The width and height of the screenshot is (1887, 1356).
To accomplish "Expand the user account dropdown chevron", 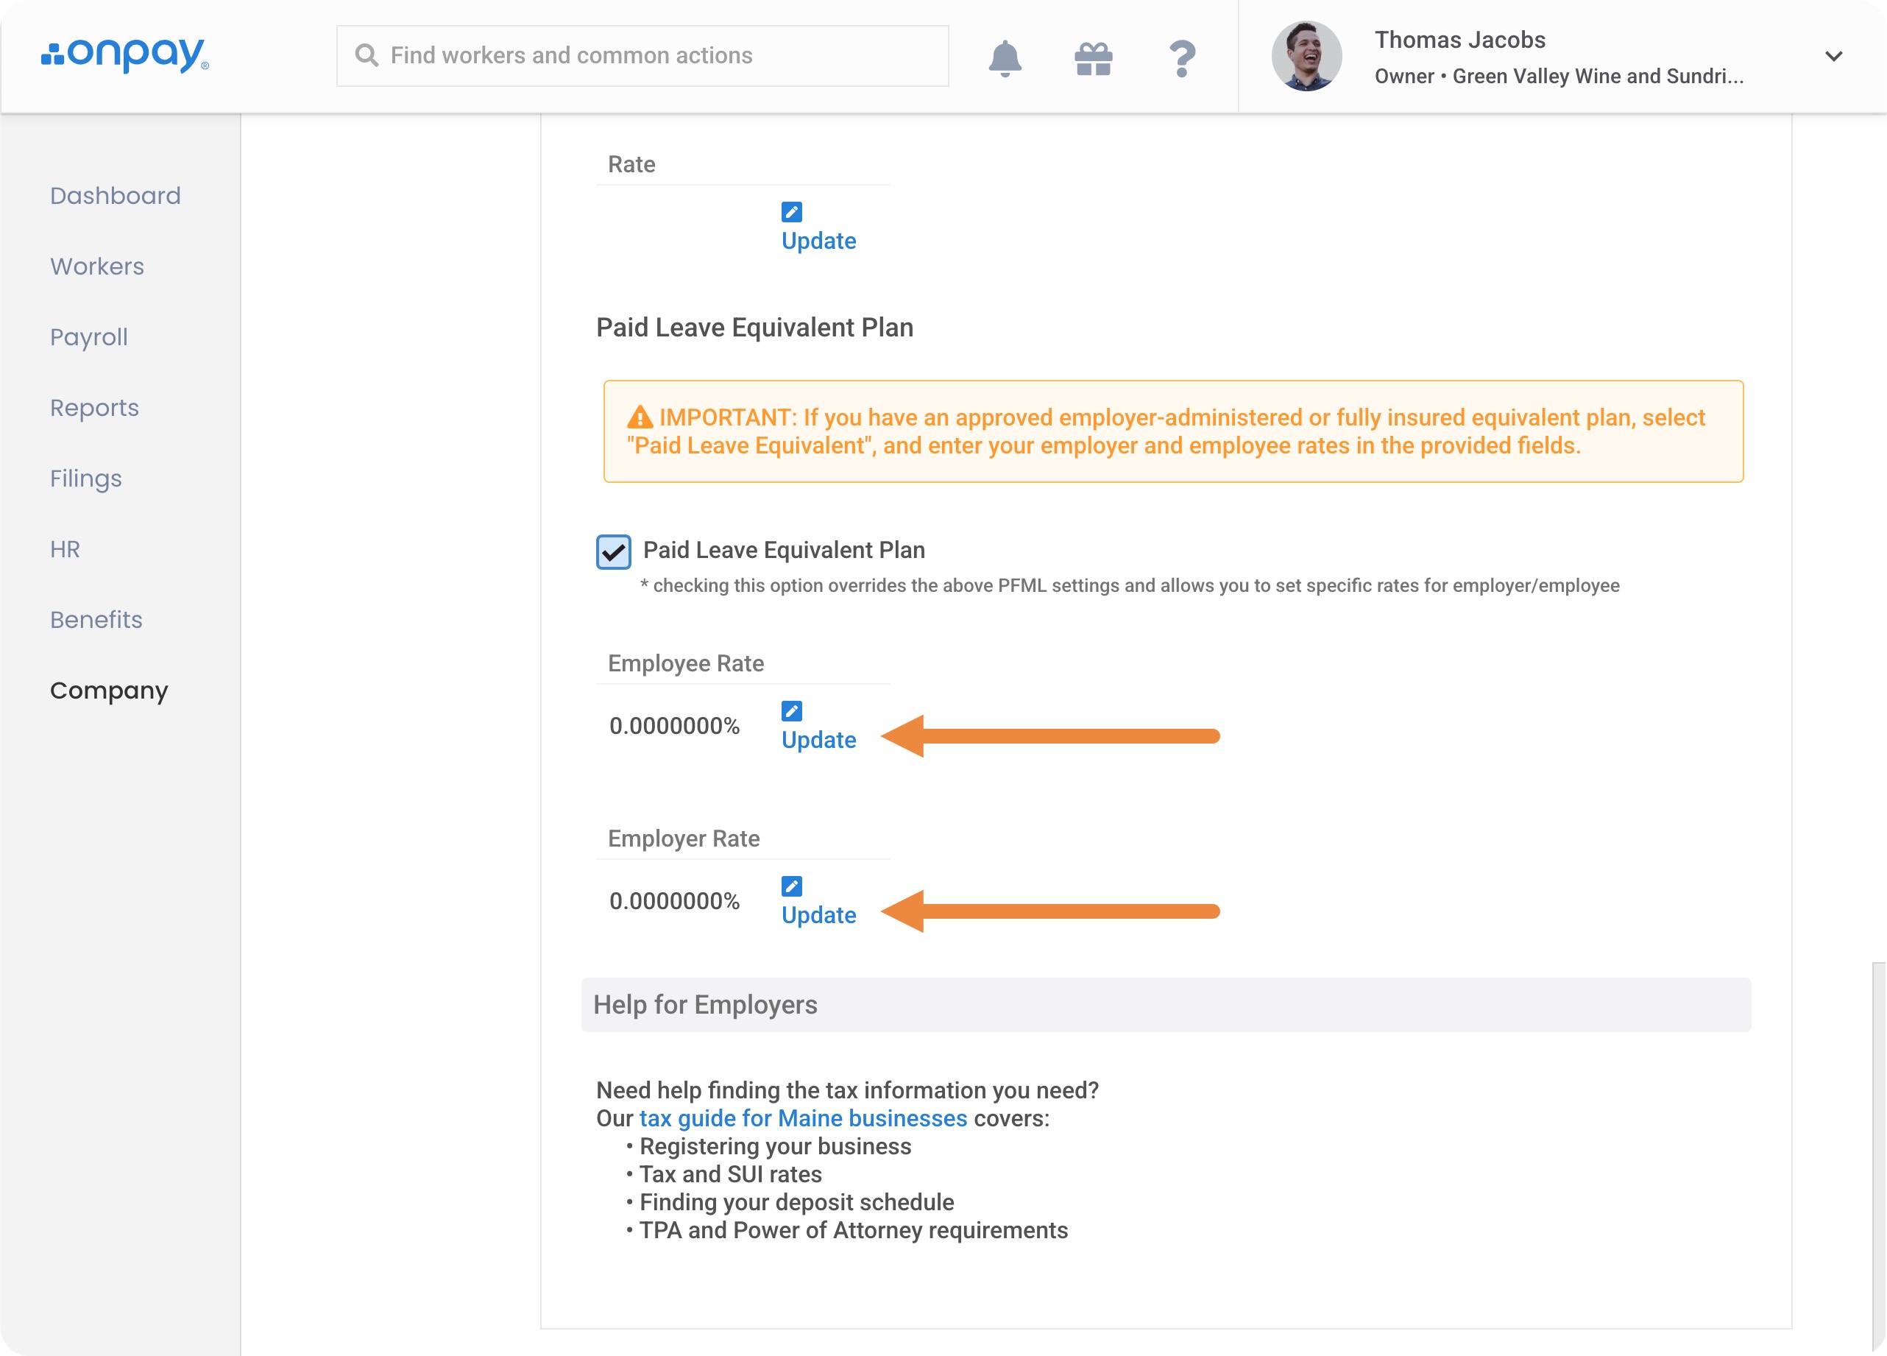I will tap(1833, 57).
